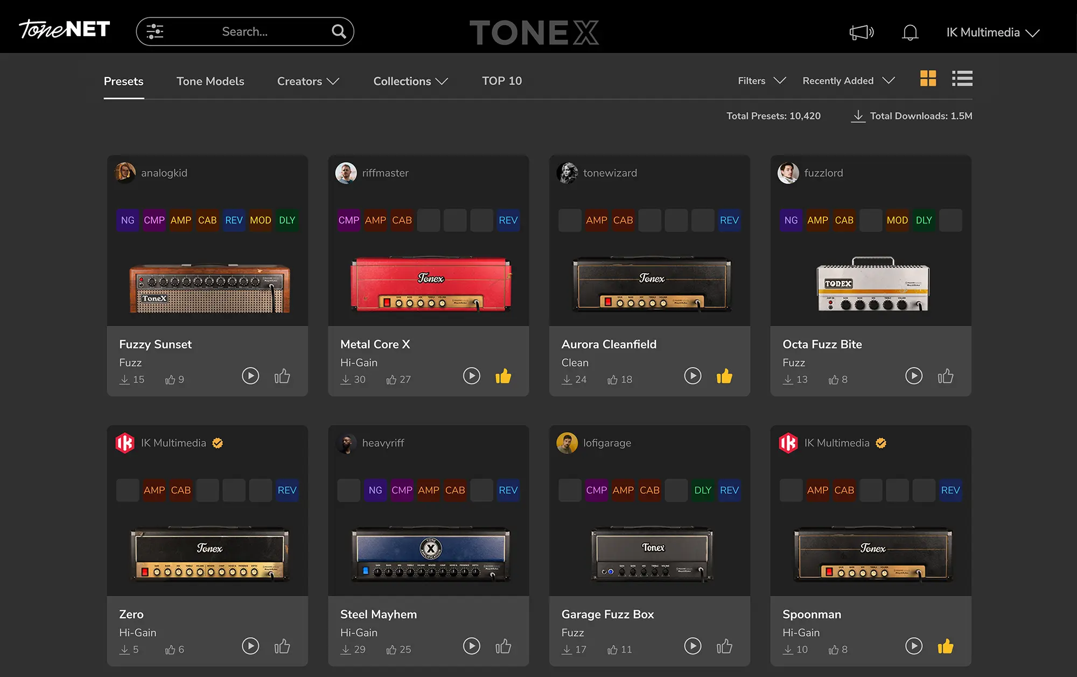Open the Recently Added sort menu
This screenshot has width=1077, height=677.
point(848,81)
